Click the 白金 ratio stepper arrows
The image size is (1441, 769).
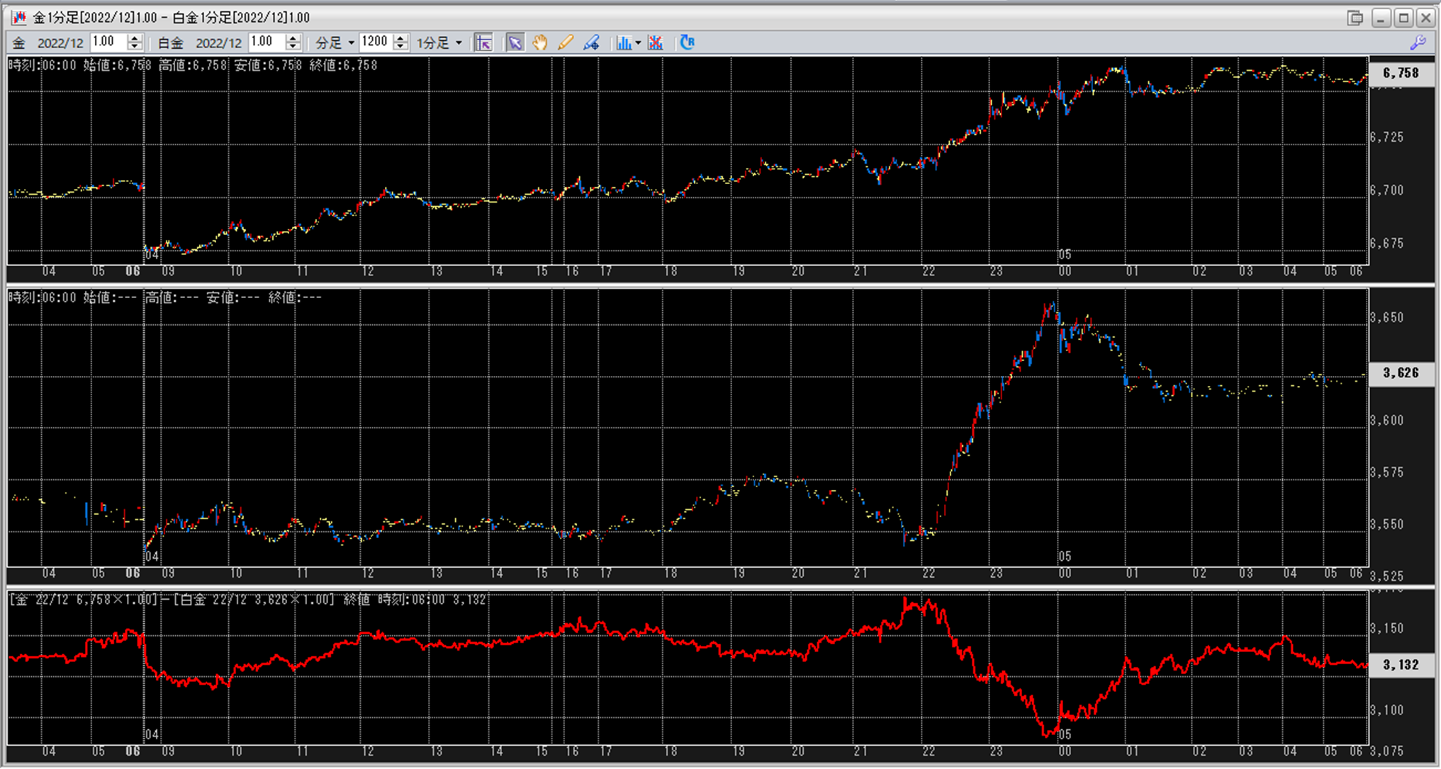(x=293, y=42)
